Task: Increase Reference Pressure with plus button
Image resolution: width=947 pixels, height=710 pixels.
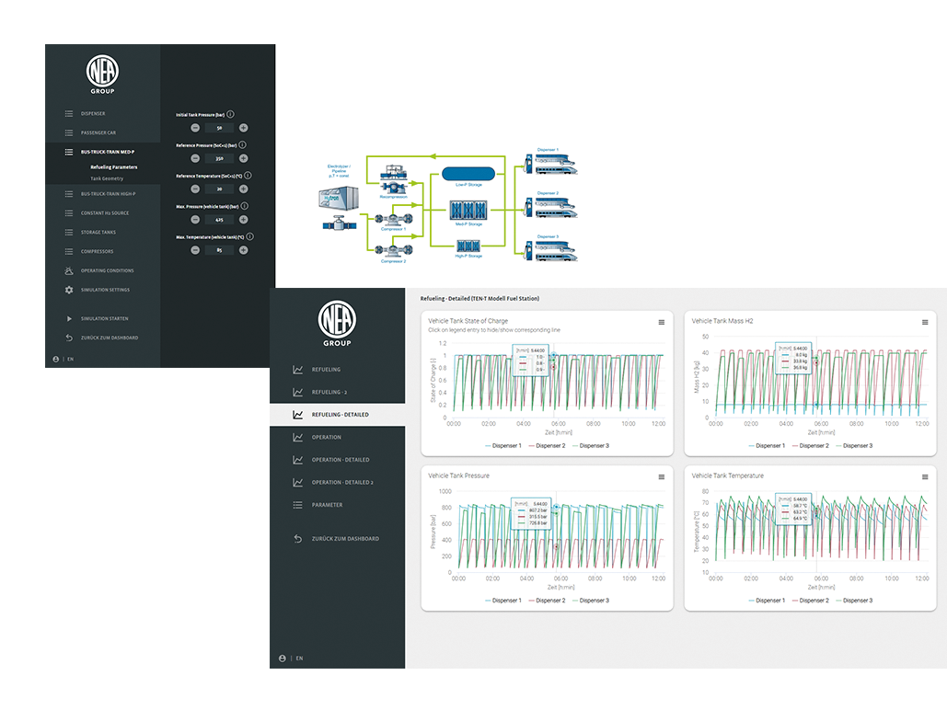Action: coord(243,158)
